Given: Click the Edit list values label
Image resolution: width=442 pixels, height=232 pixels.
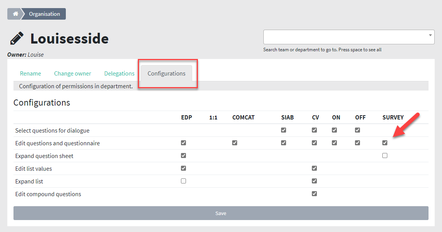Looking at the screenshot, I should (33, 168).
